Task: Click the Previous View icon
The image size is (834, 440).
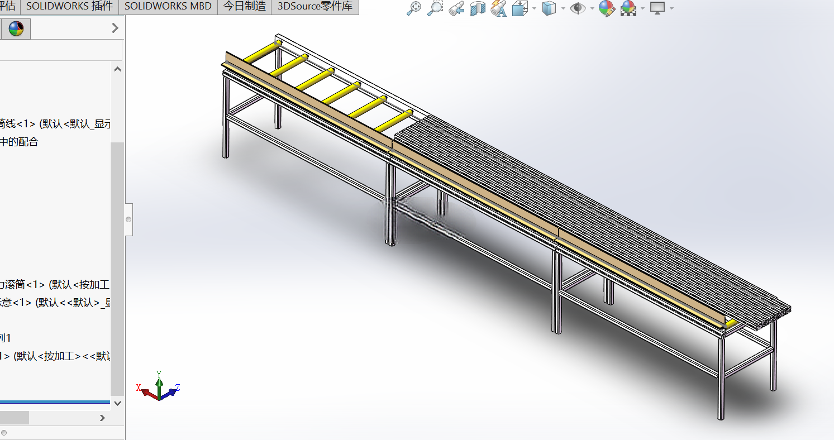Action: point(456,8)
